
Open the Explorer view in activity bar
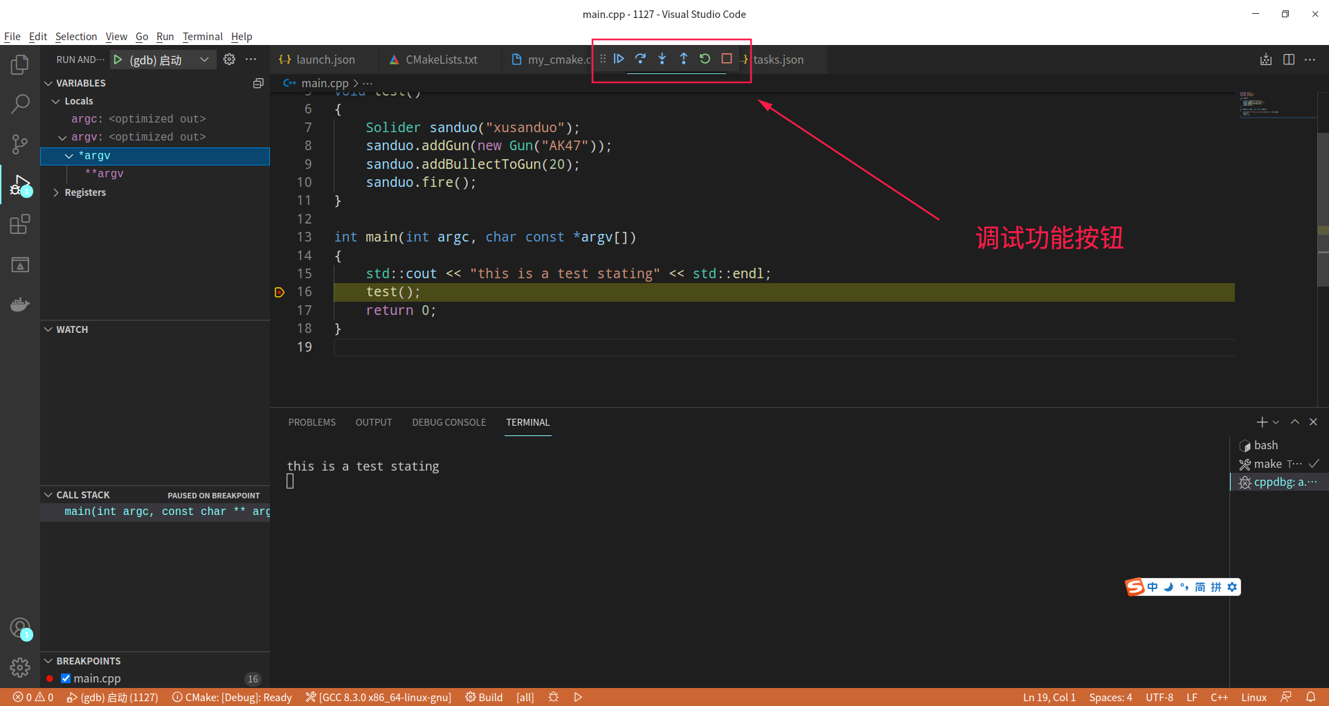[20, 64]
